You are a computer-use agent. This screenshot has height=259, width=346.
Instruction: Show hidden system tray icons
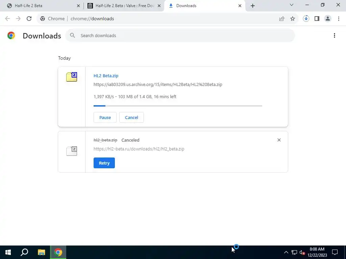(x=286, y=252)
